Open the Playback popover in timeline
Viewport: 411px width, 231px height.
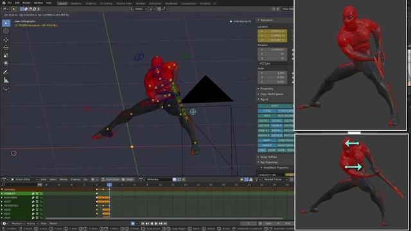tap(18, 223)
